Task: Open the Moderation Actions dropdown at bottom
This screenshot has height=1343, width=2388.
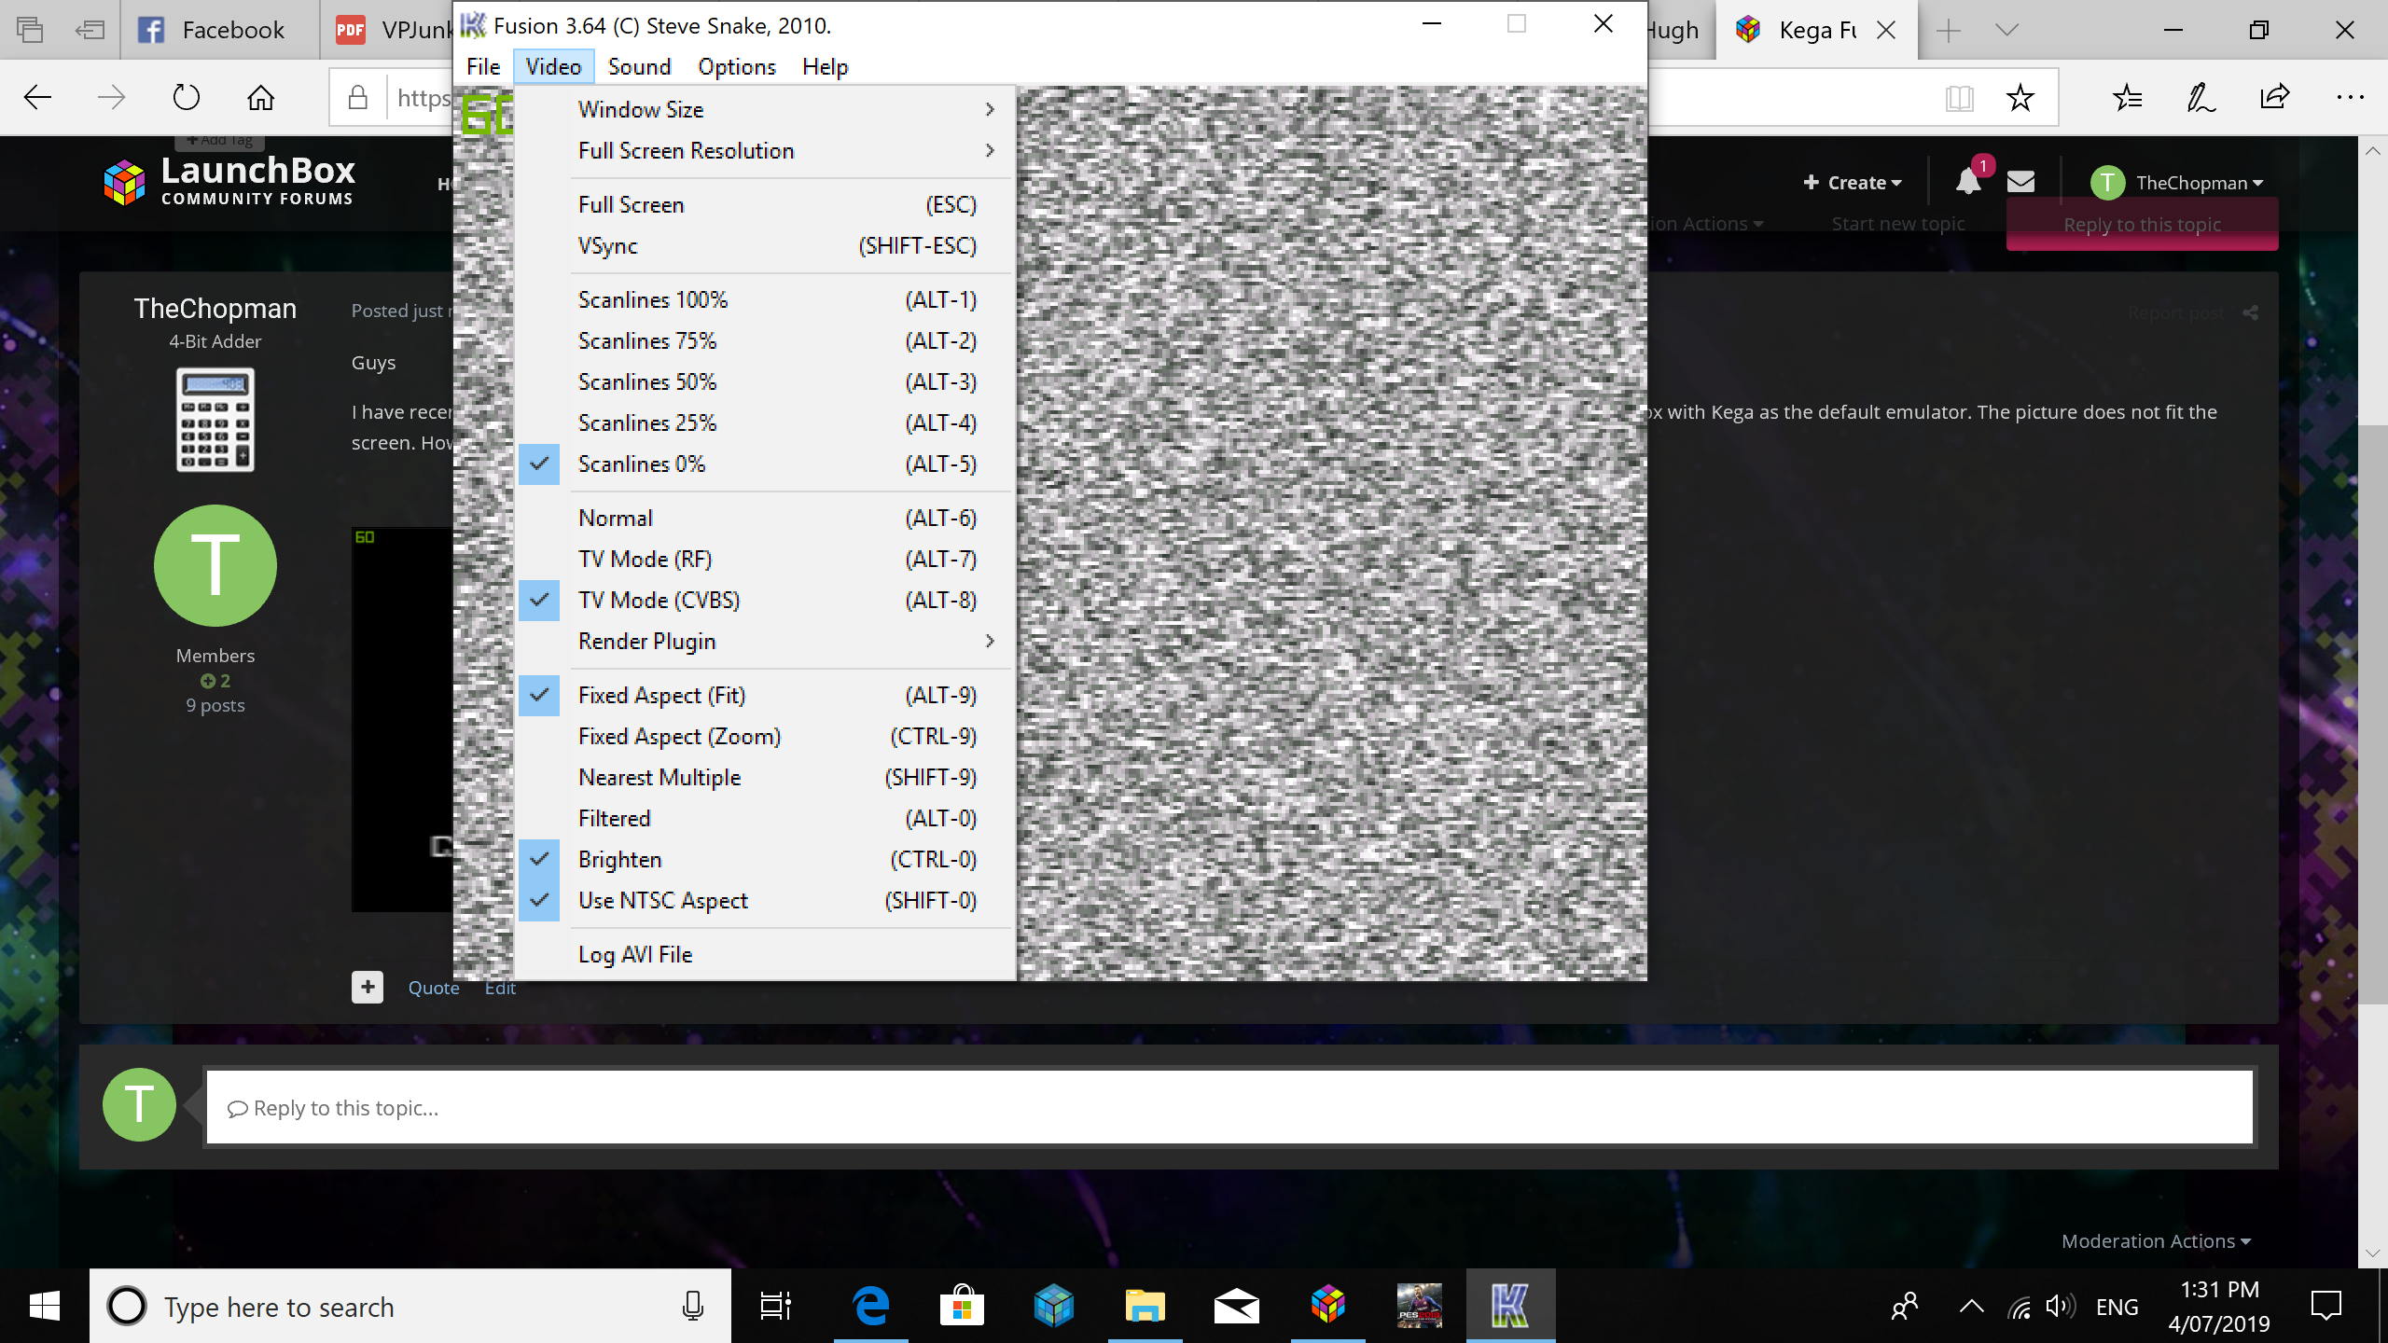Action: tap(2157, 1241)
